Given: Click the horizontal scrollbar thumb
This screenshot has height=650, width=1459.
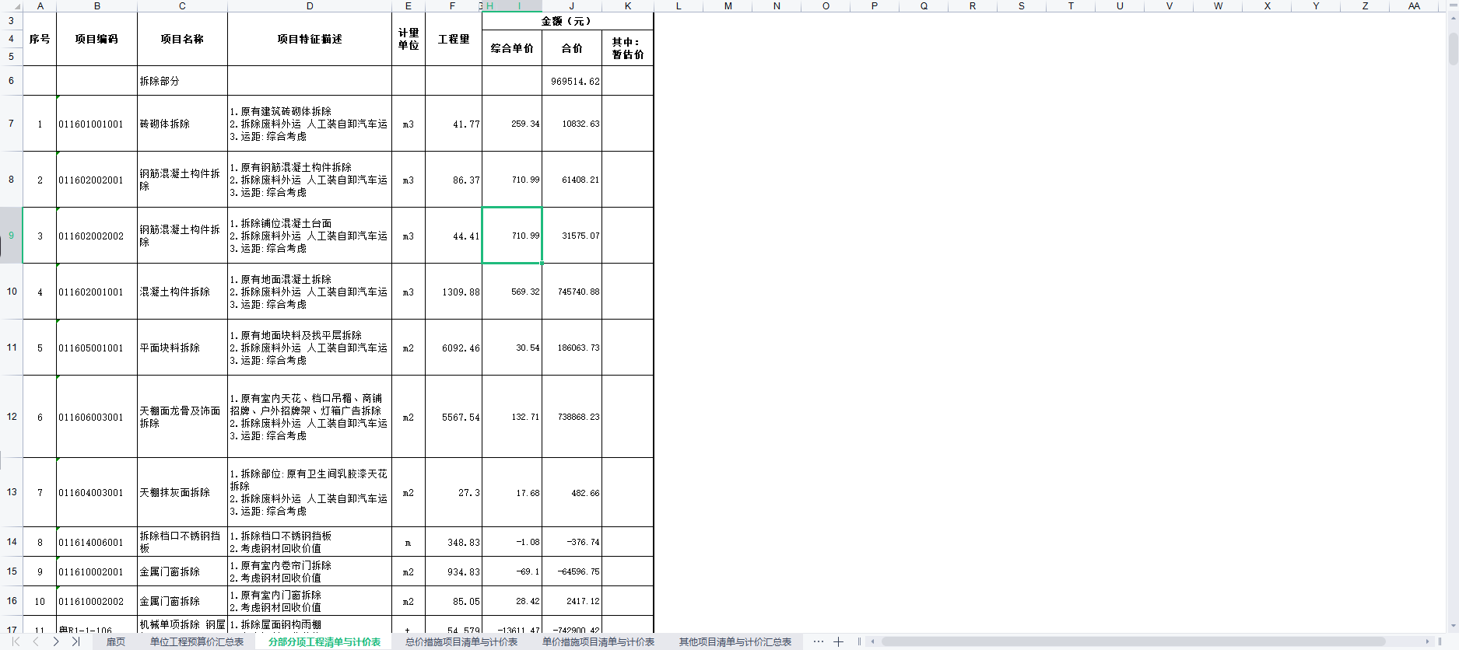Looking at the screenshot, I should 1133,641.
